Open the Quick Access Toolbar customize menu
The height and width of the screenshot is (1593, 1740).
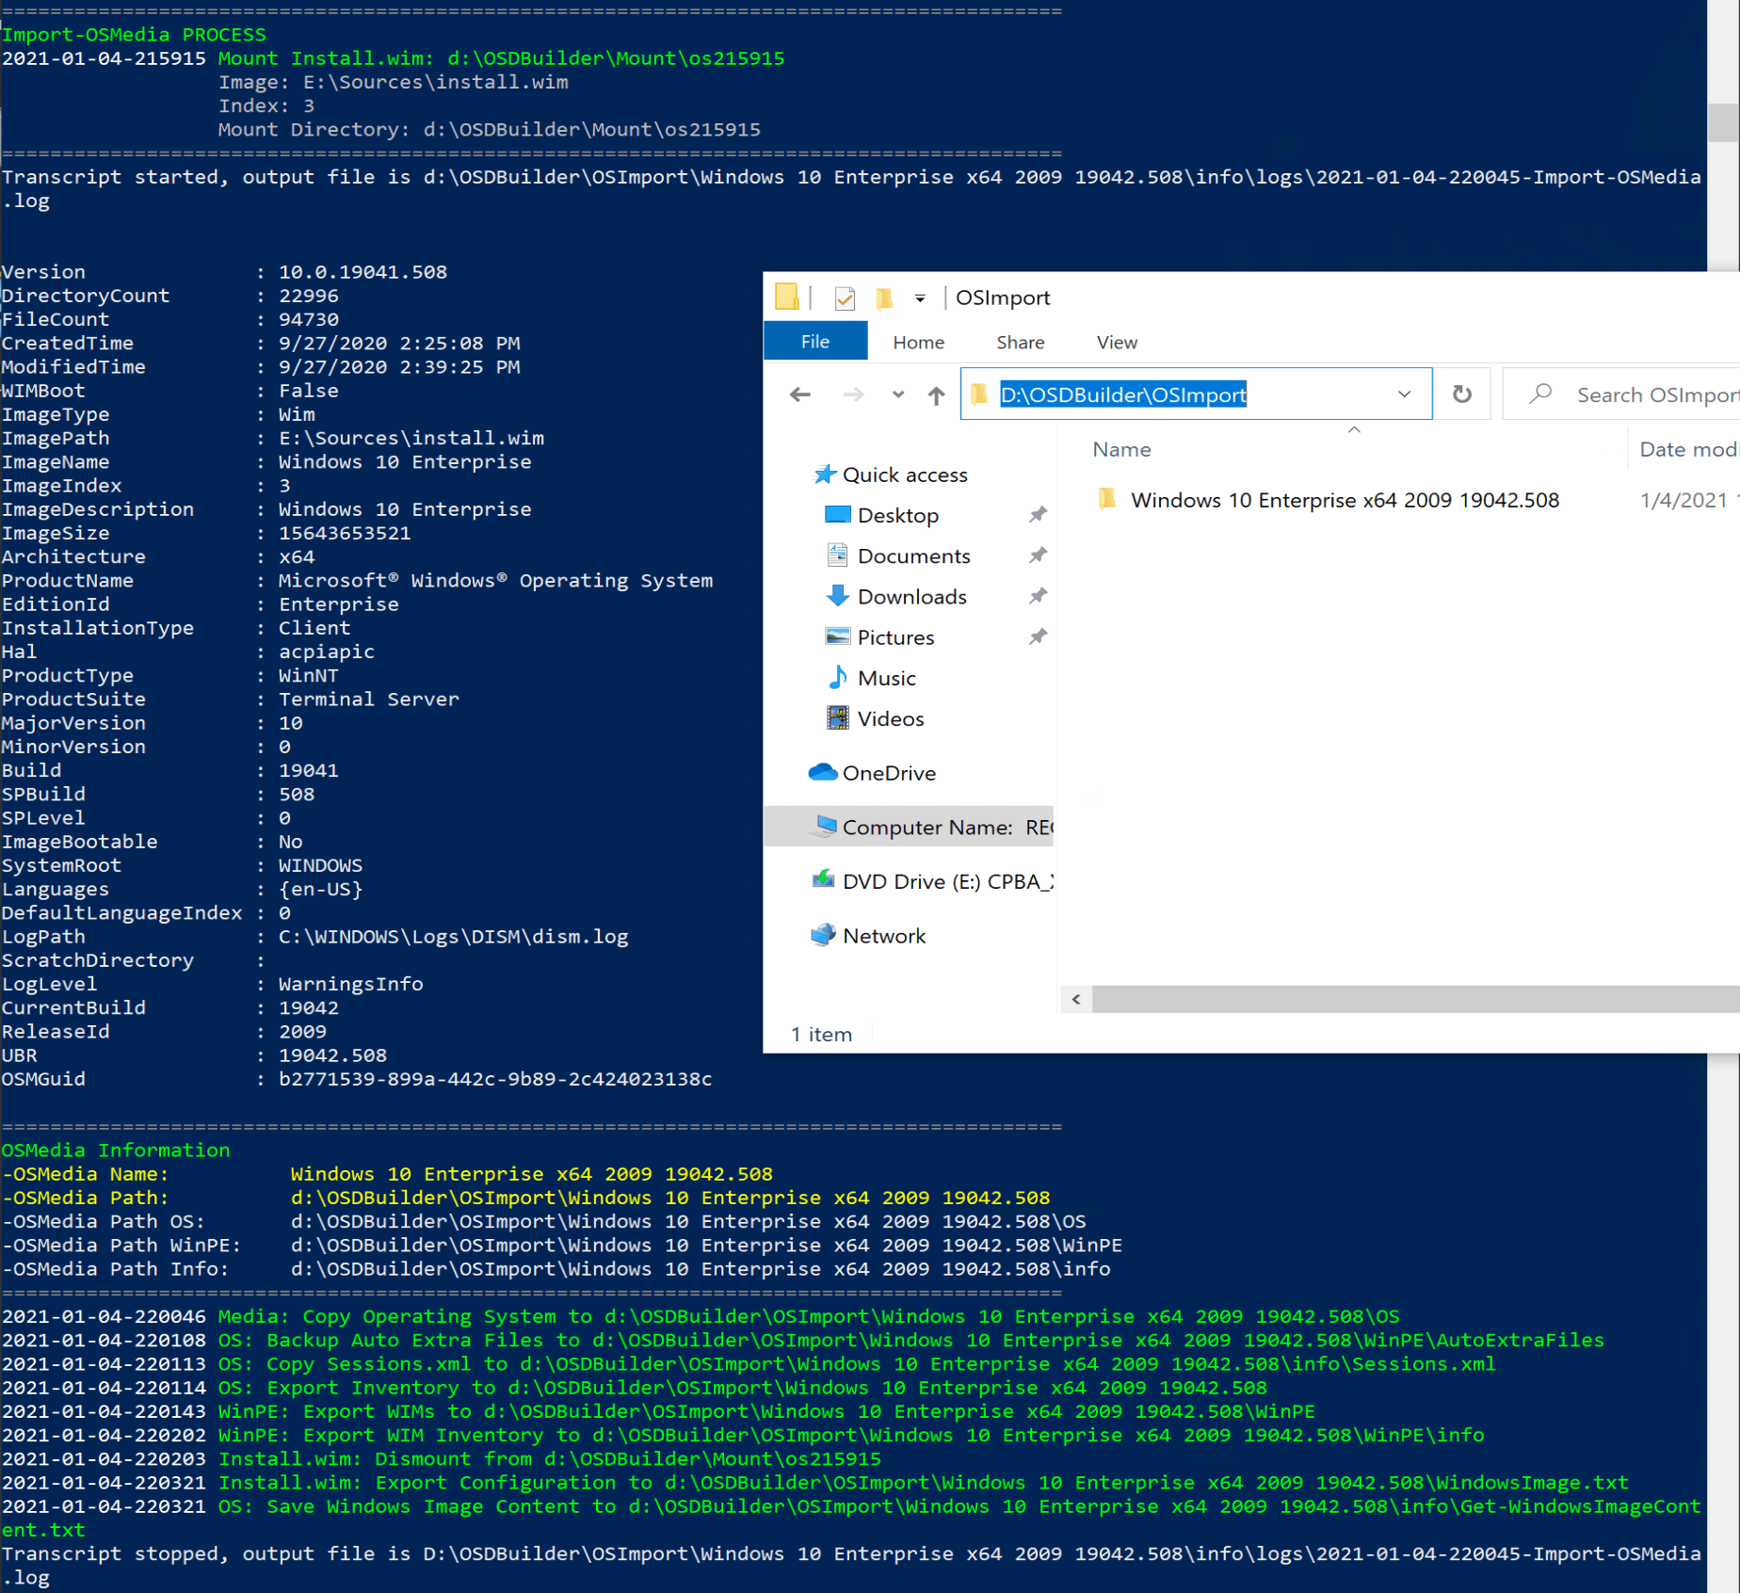pos(920,298)
